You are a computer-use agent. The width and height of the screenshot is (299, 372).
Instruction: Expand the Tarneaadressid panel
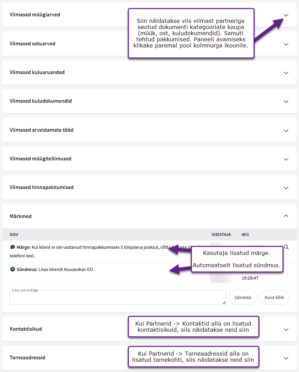pos(286,358)
